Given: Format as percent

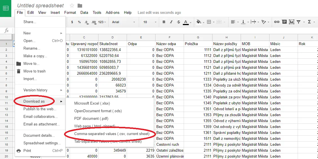Looking at the screenshot, I should pyautogui.click(x=79, y=22).
